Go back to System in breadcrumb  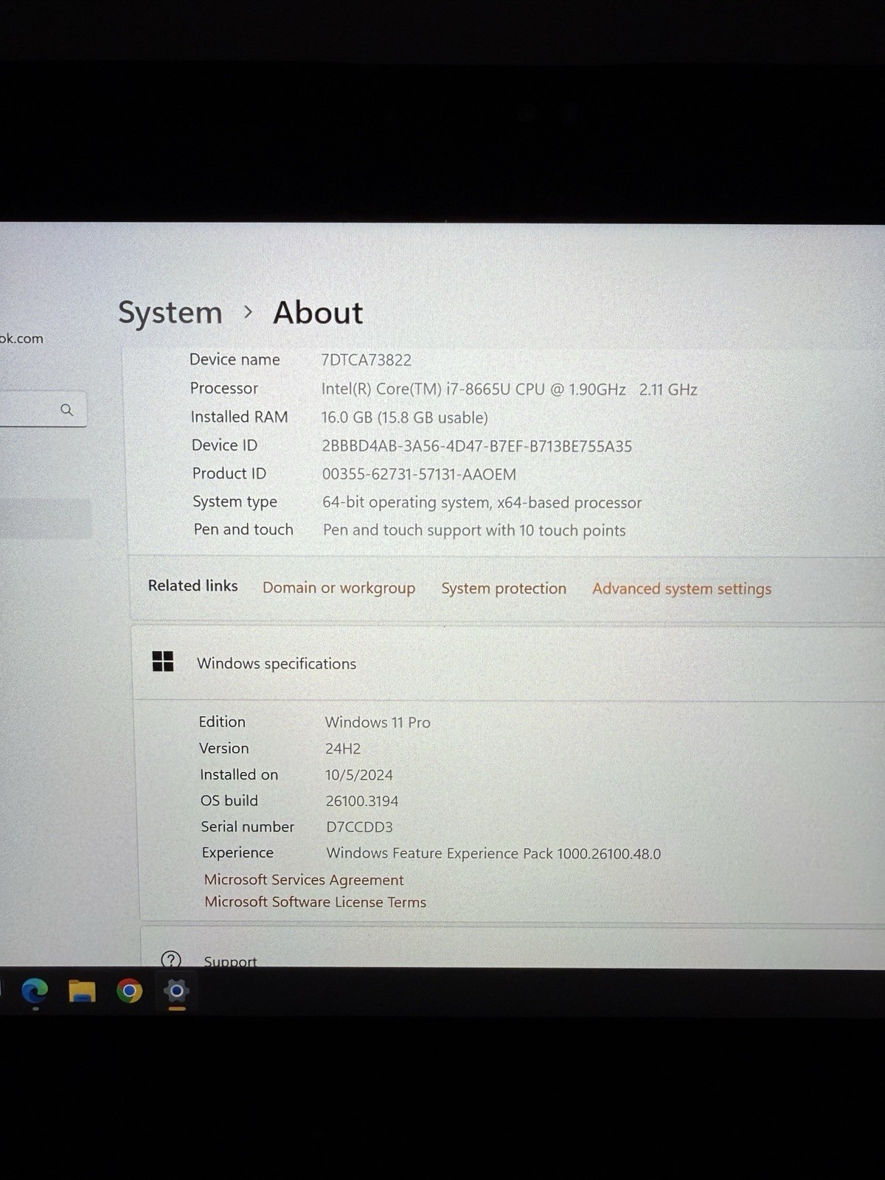(x=170, y=312)
